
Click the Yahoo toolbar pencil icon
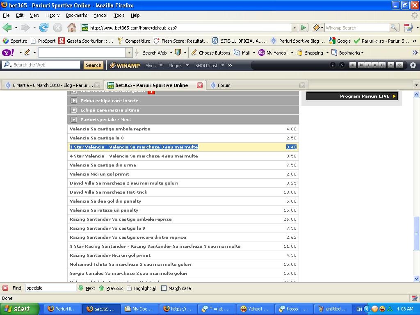27,53
